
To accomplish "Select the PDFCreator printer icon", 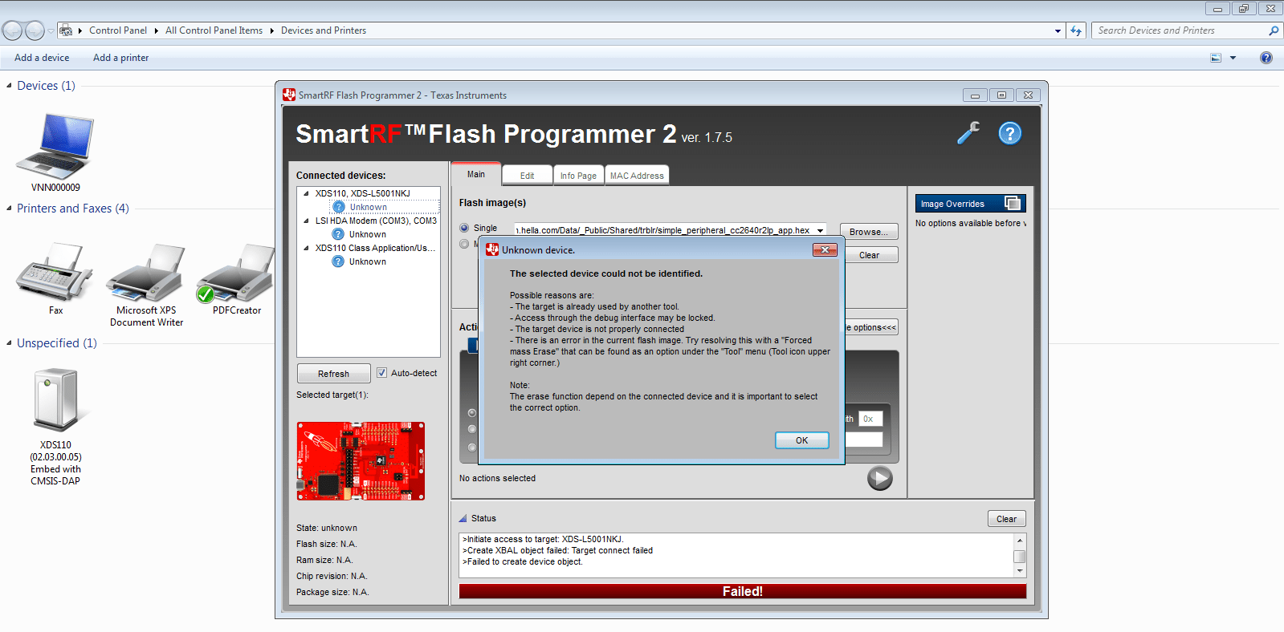I will (236, 273).
